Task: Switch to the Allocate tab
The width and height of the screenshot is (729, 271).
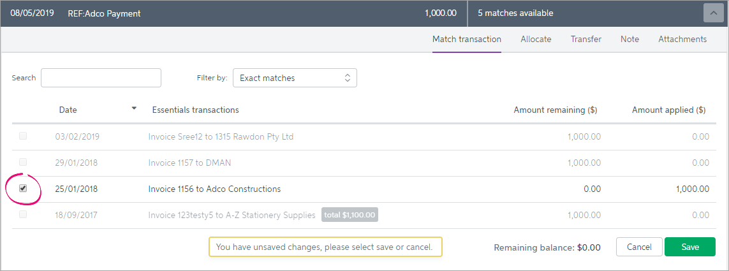Action: (536, 40)
